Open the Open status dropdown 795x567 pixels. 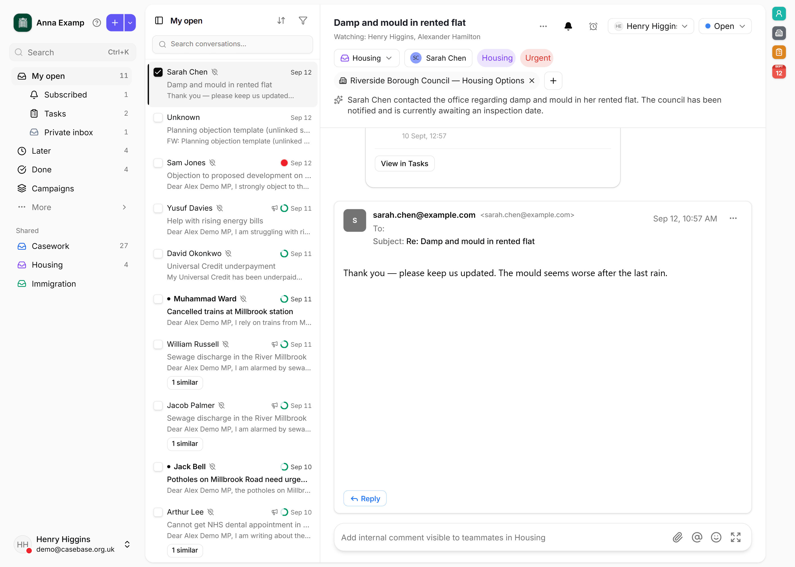(725, 26)
